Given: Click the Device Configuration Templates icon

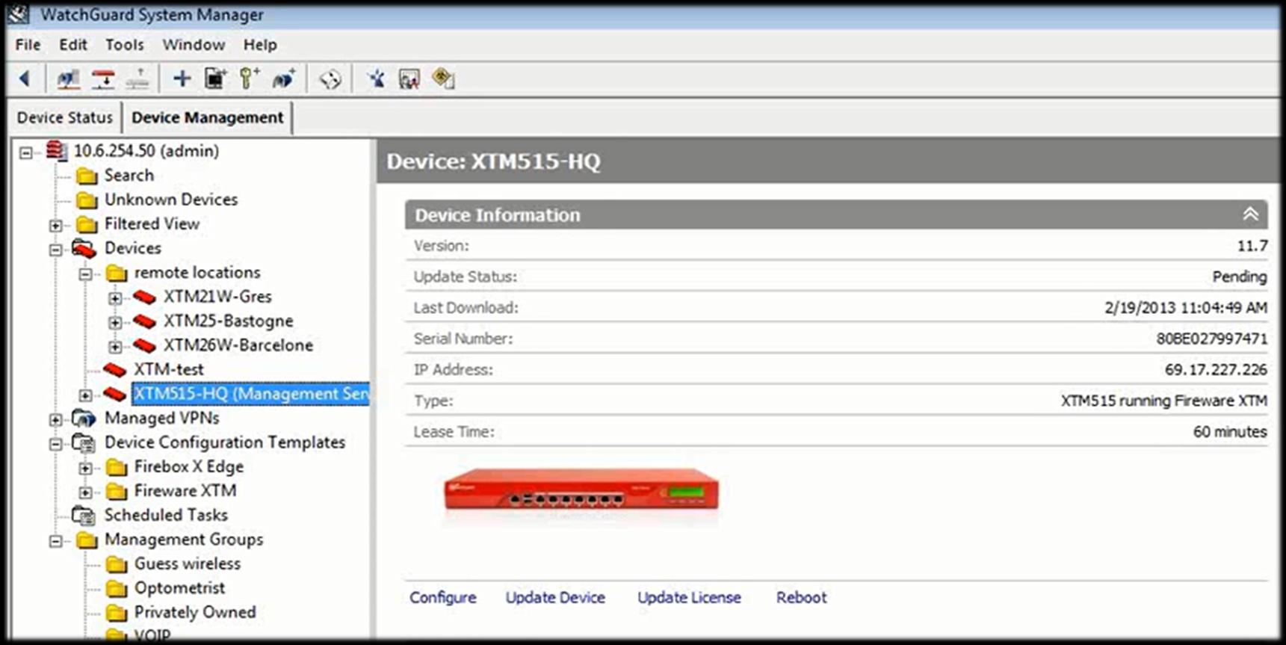Looking at the screenshot, I should click(x=84, y=443).
